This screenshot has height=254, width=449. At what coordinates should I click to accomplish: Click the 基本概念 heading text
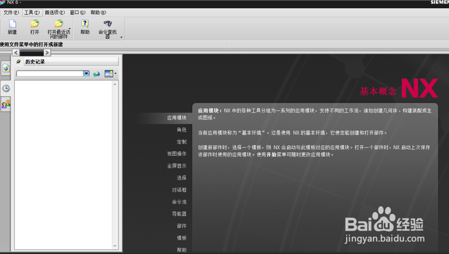click(378, 91)
